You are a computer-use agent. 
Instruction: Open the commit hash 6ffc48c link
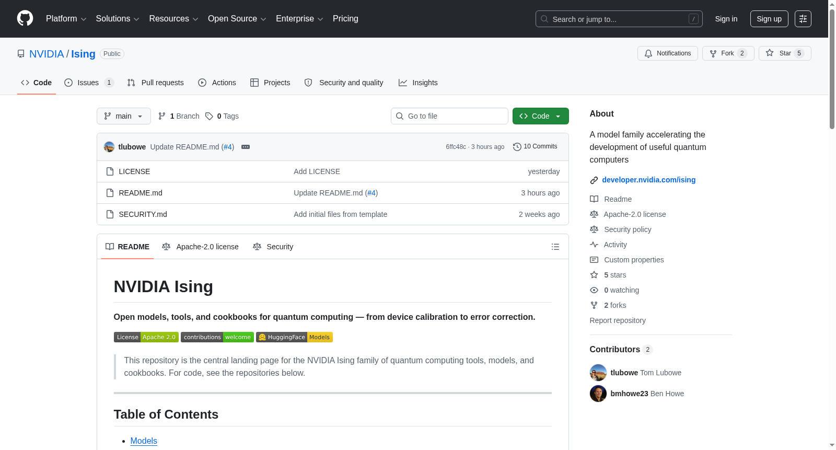coord(456,147)
